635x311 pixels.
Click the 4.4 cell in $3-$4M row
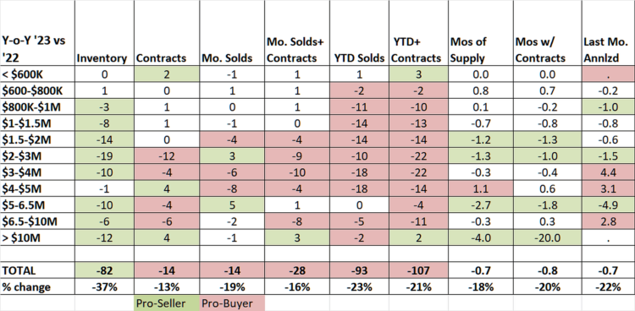click(607, 172)
